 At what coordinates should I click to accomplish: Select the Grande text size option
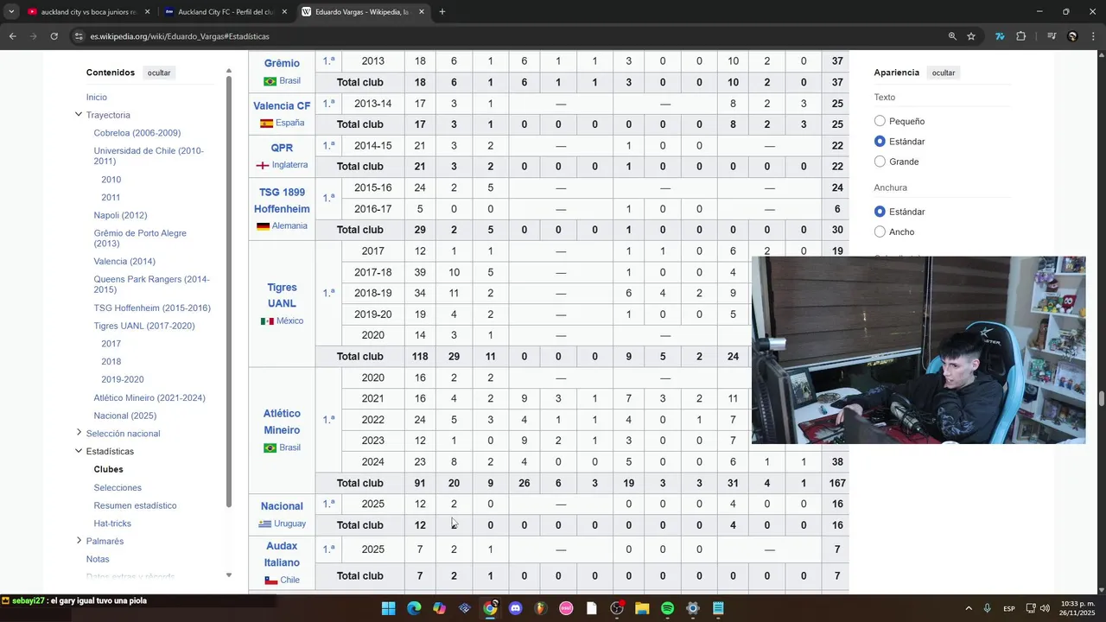point(880,162)
